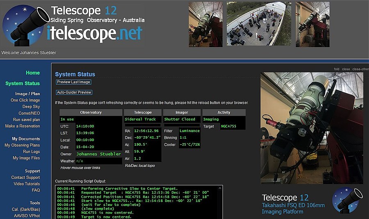
Task: Click the close-other link above webcam
Action: pos(360,69)
